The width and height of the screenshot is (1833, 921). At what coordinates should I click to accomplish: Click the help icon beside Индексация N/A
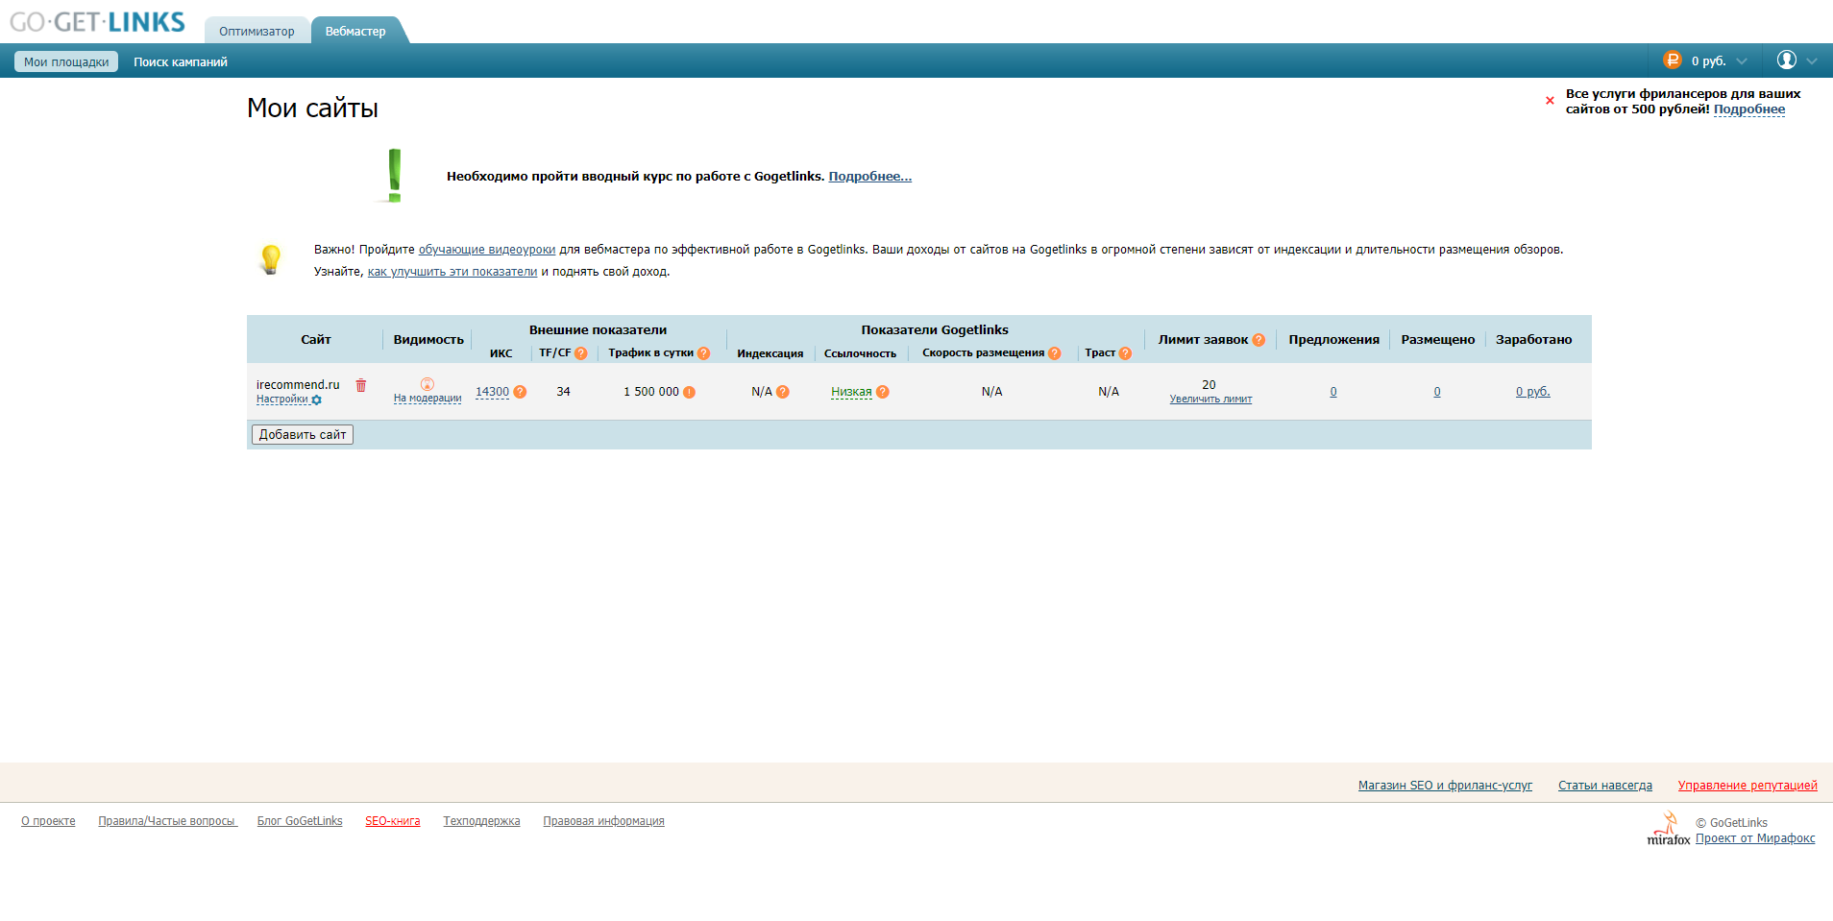click(783, 392)
